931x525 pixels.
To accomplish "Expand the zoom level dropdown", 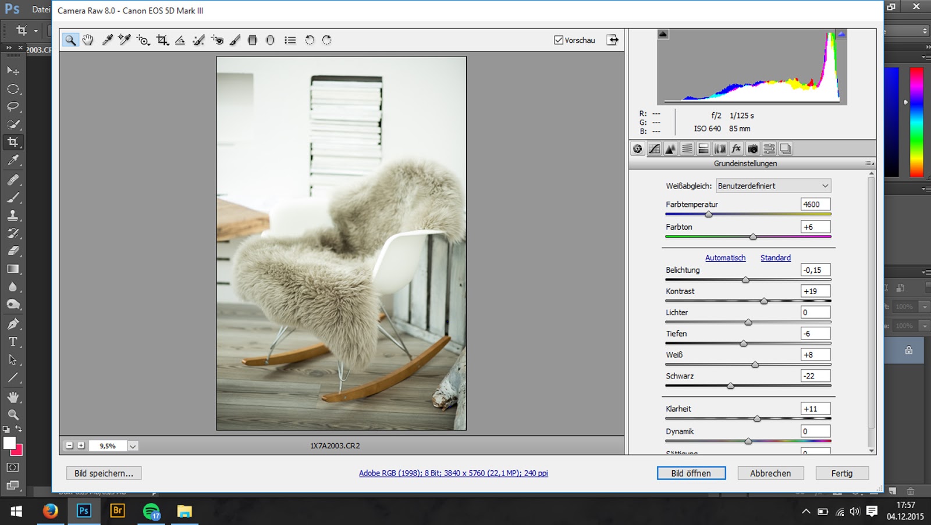I will 133,446.
